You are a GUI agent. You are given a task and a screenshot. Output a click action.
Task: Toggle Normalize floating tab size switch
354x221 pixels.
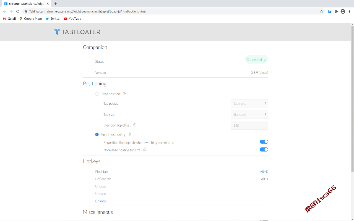(x=264, y=149)
